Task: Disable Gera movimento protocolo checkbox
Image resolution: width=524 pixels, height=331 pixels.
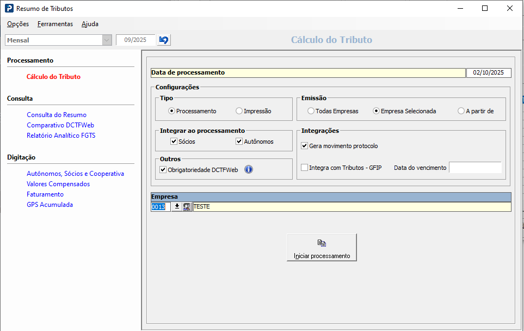Action: [305, 146]
